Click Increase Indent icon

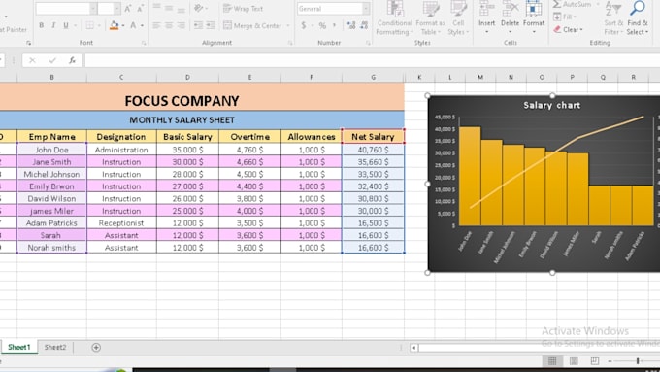tap(211, 25)
